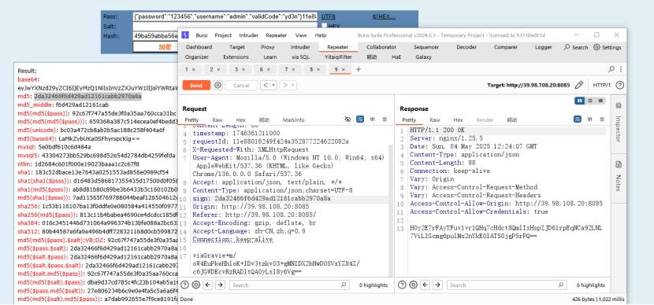Add a new Repeater tab with plus
Viewport: 654px width, 305px height.
359,69
